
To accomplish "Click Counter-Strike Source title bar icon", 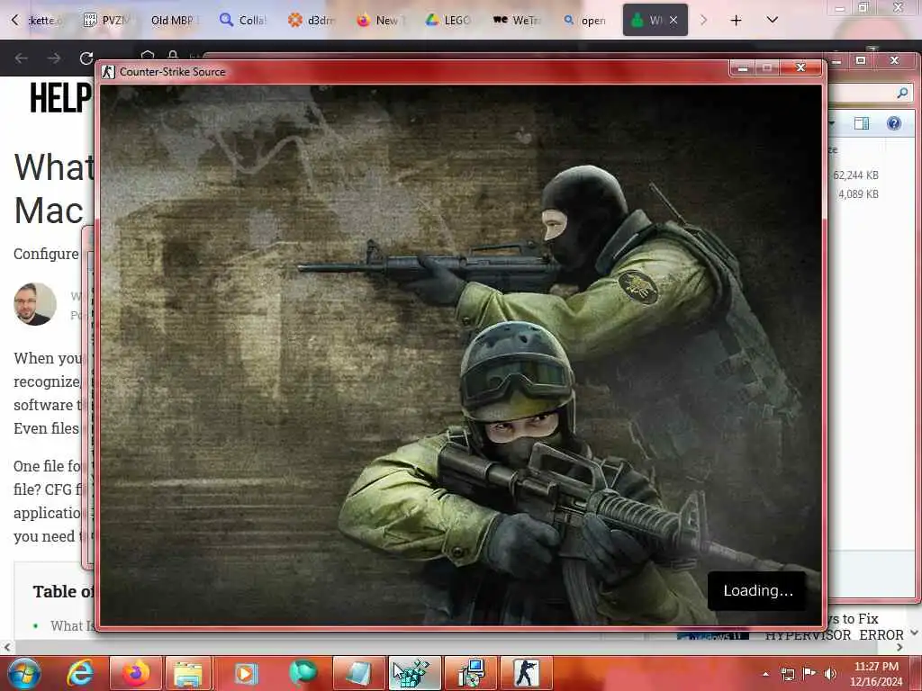I will point(108,72).
